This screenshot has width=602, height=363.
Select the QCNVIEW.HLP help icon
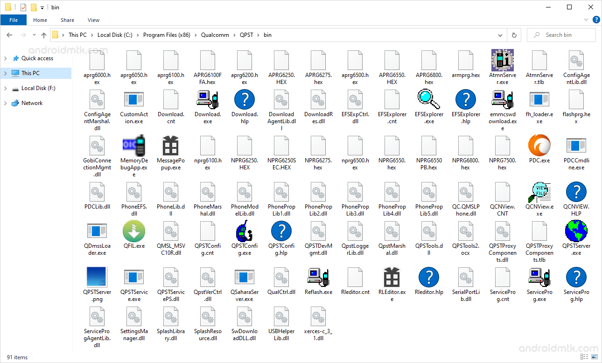click(576, 192)
